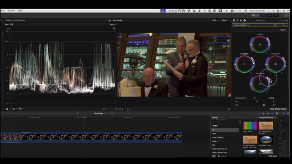The image size is (292, 164).
Task: Click the Color Board effect thumbnail
Action: coord(250,126)
